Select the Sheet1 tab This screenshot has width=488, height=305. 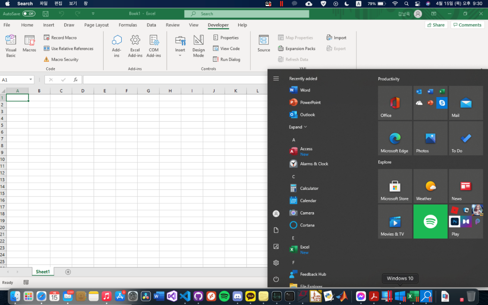coord(43,272)
